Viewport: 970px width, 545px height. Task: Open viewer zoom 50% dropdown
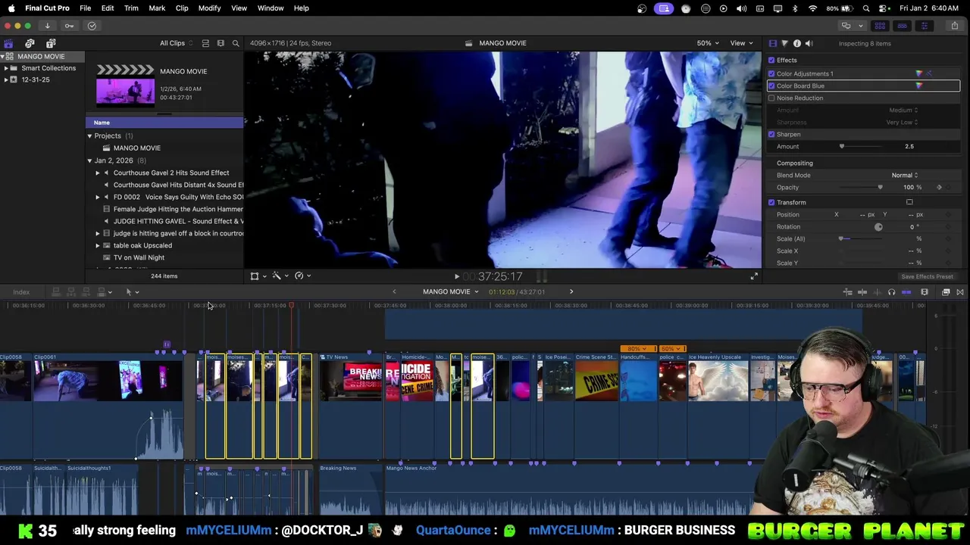(708, 43)
